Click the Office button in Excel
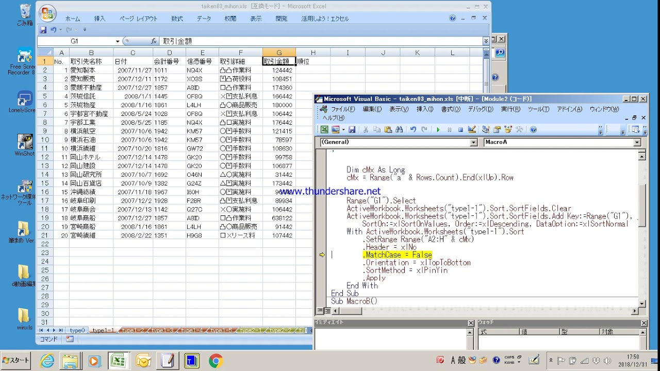Image resolution: width=660 pixels, height=371 pixels. point(47,13)
